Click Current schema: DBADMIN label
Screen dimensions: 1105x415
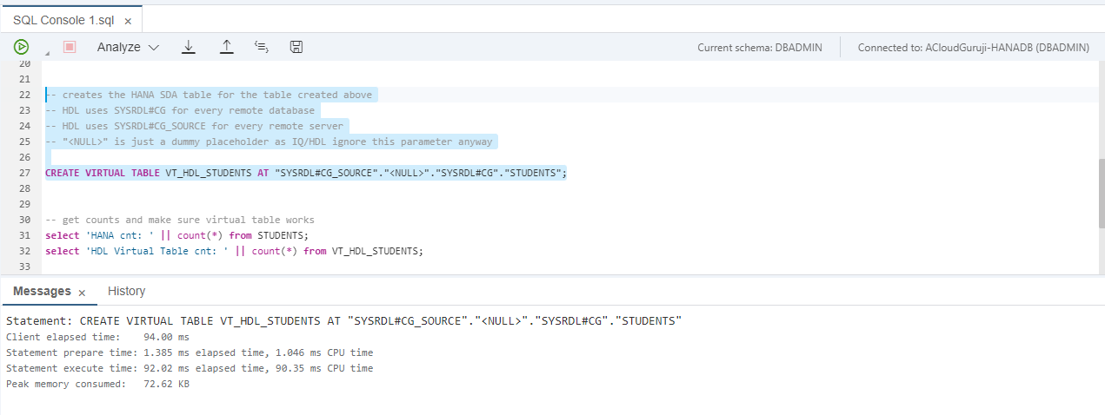pyautogui.click(x=759, y=48)
